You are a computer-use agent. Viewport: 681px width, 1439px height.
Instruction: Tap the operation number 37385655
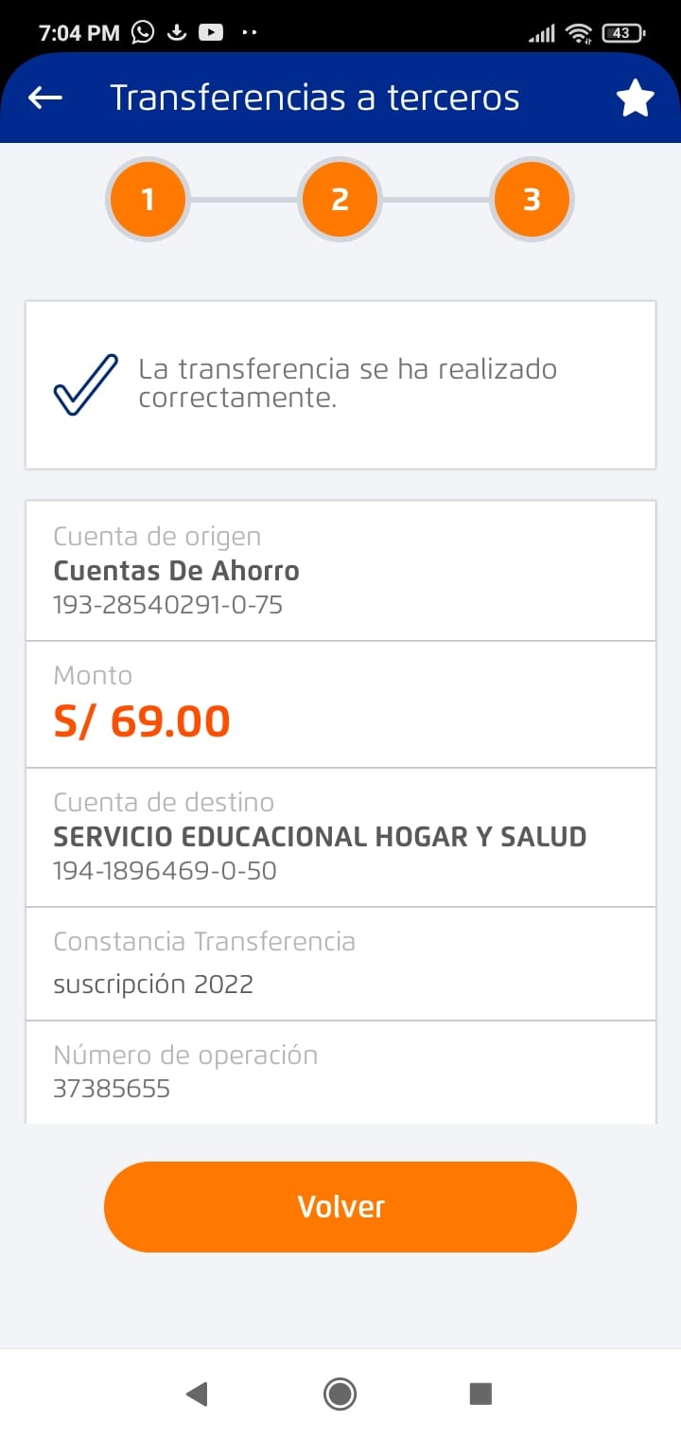pyautogui.click(x=112, y=1089)
